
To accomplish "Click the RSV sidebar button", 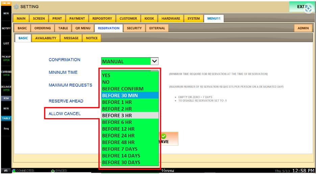I will click(6, 98).
